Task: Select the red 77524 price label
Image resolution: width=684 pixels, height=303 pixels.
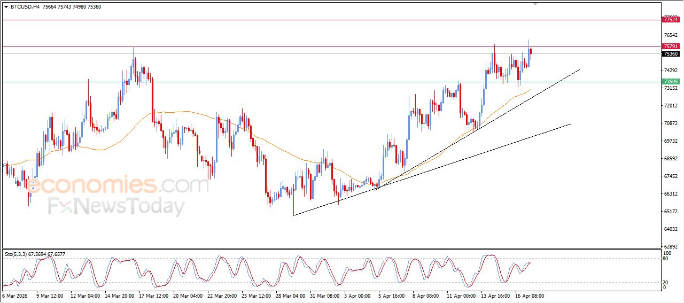Action: click(x=670, y=20)
